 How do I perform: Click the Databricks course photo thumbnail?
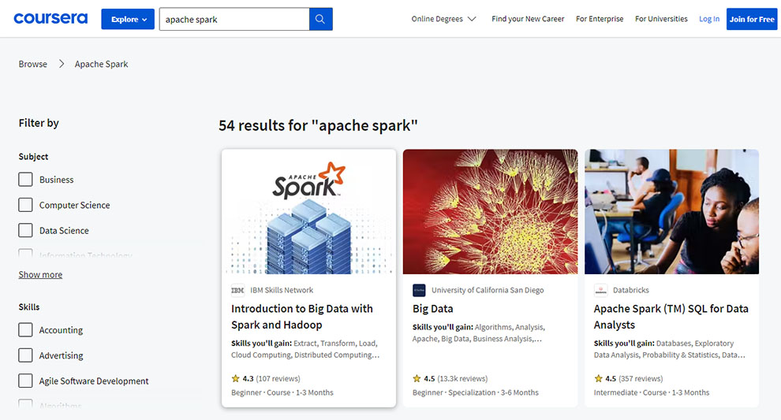[671, 212]
